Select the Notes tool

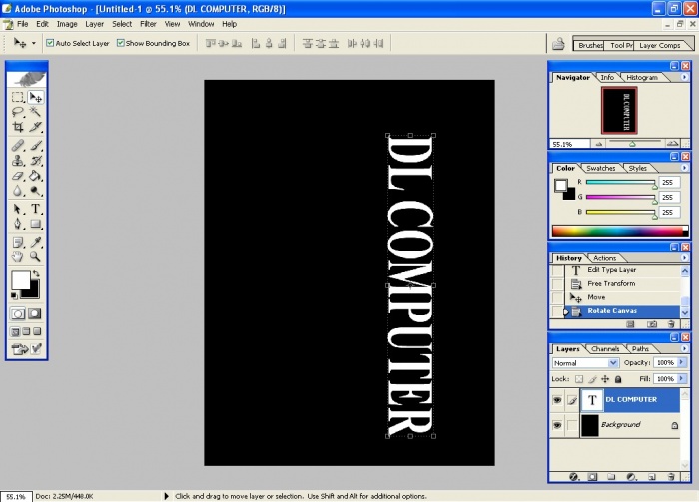pyautogui.click(x=18, y=242)
